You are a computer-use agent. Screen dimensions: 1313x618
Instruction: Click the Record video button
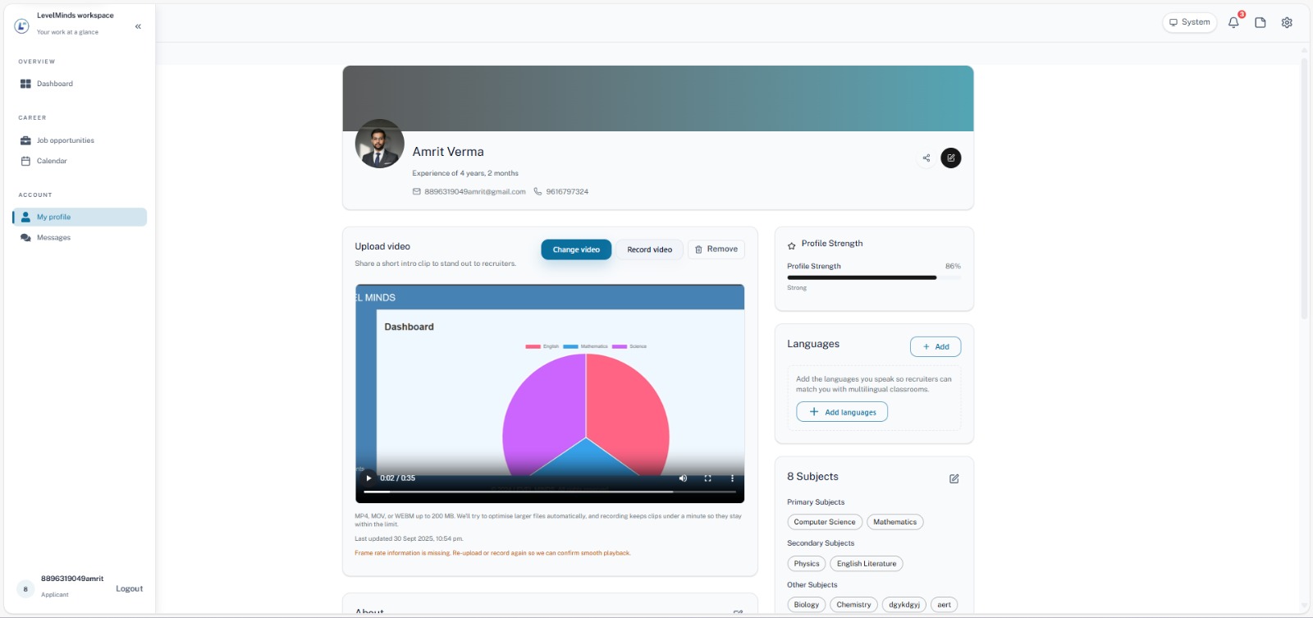(x=649, y=249)
